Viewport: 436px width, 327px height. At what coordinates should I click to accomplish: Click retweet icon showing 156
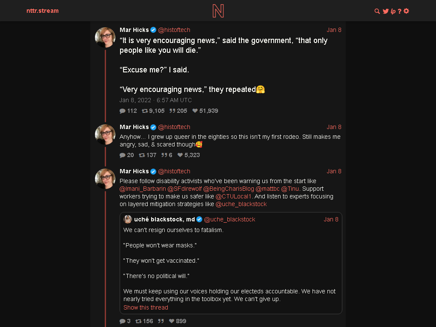coord(138,321)
